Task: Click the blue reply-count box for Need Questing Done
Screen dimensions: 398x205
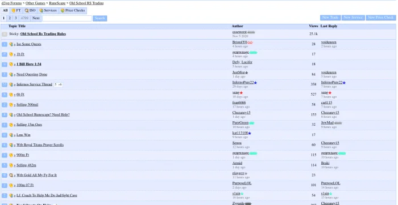Action: coord(5,75)
